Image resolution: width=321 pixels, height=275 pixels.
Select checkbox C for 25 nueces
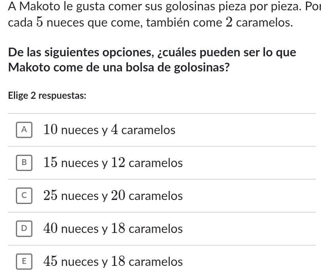pyautogui.click(x=24, y=196)
